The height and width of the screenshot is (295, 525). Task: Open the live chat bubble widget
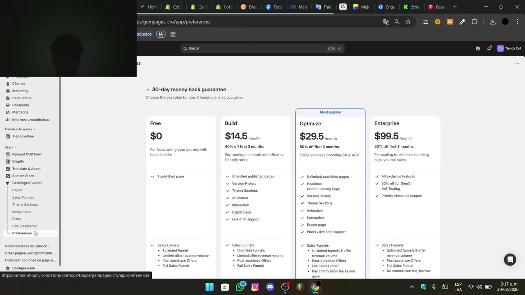point(510,260)
